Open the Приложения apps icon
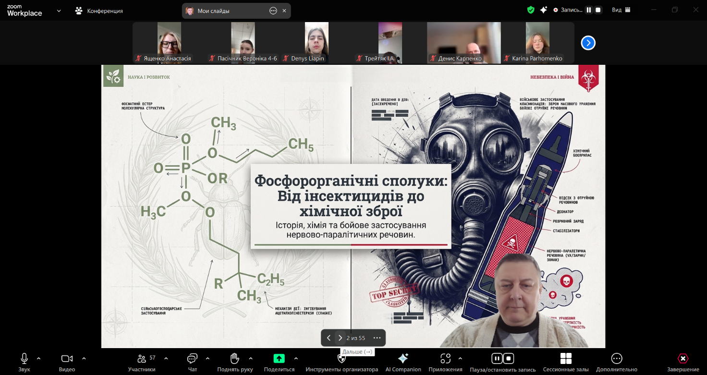 pyautogui.click(x=446, y=359)
